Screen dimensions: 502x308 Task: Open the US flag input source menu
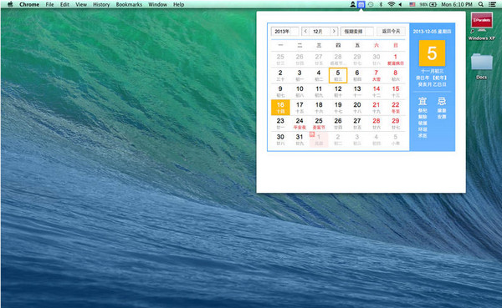pyautogui.click(x=412, y=4)
